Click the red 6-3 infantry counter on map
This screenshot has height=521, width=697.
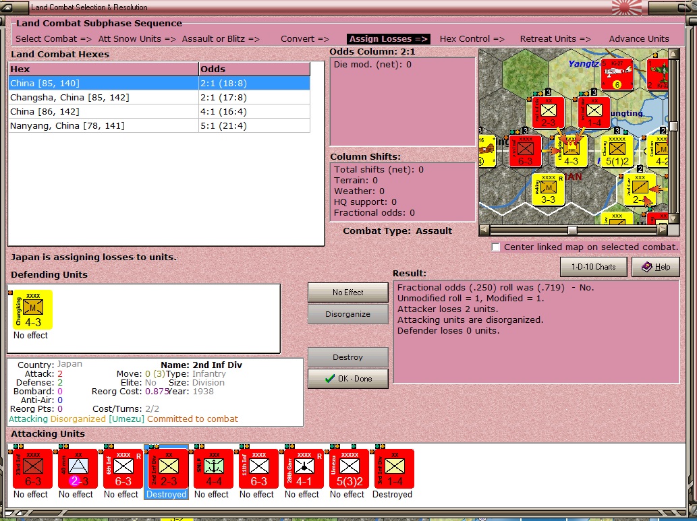[526, 152]
